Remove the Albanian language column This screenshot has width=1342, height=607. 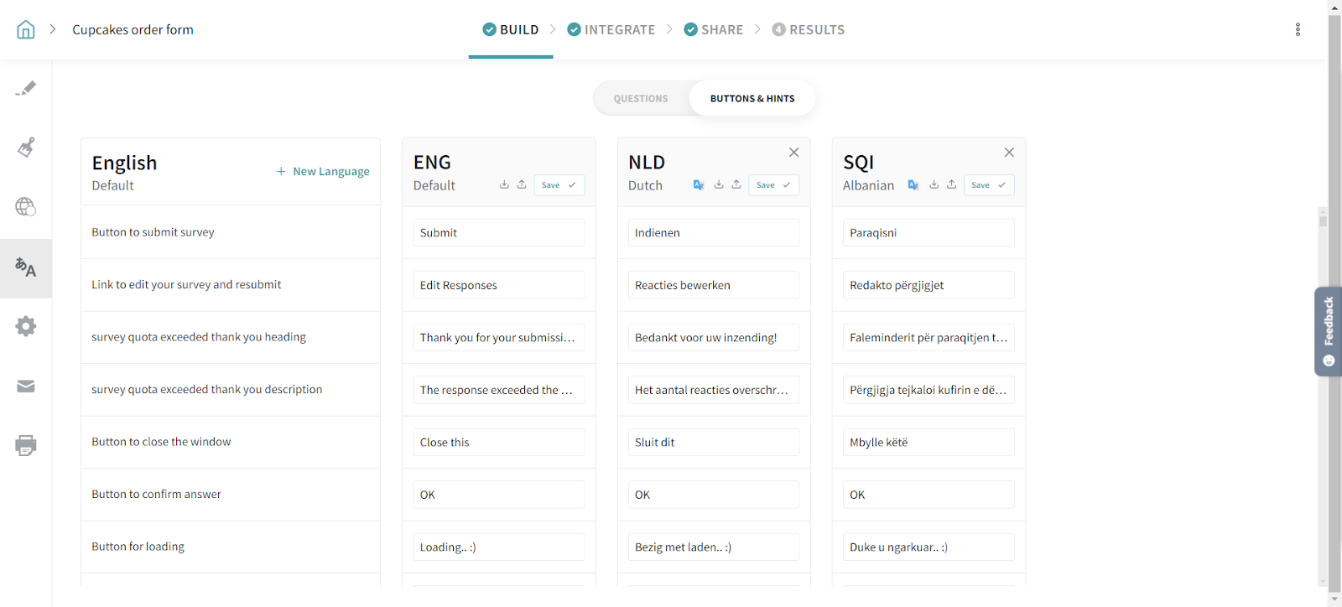(x=1009, y=153)
